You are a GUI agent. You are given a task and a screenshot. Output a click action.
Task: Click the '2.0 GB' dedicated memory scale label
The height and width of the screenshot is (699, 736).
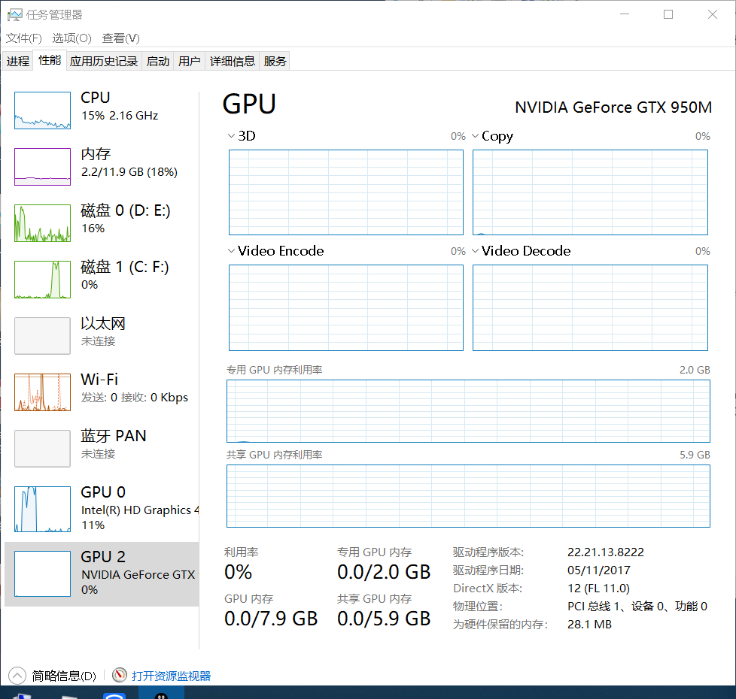(695, 370)
